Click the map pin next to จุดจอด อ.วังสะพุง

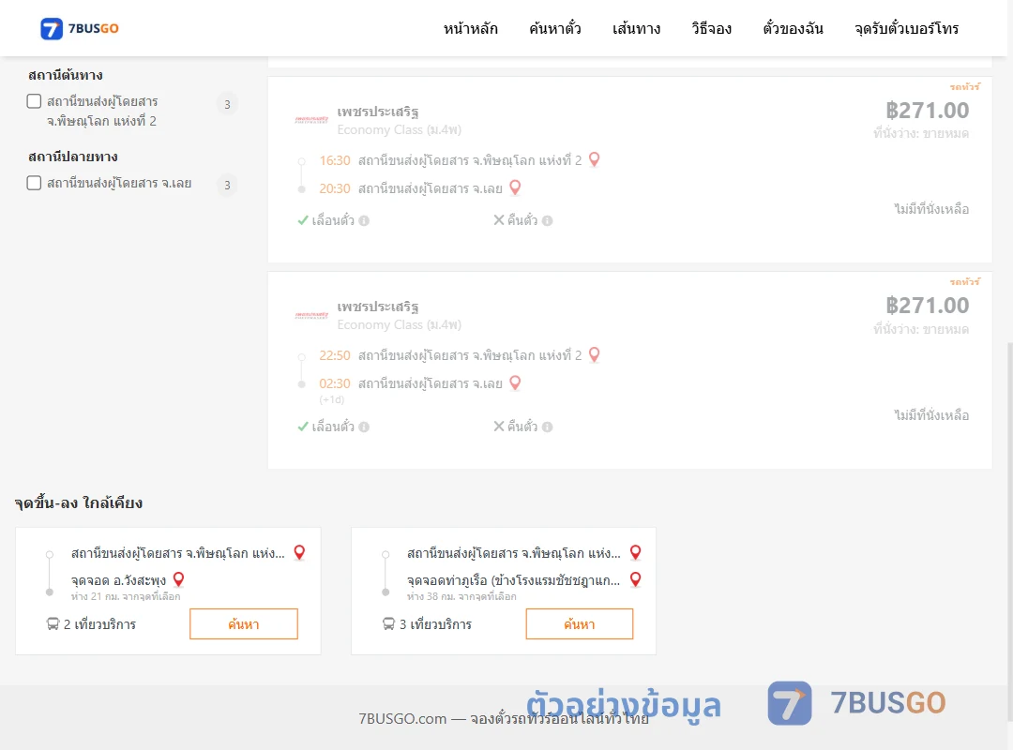179,579
